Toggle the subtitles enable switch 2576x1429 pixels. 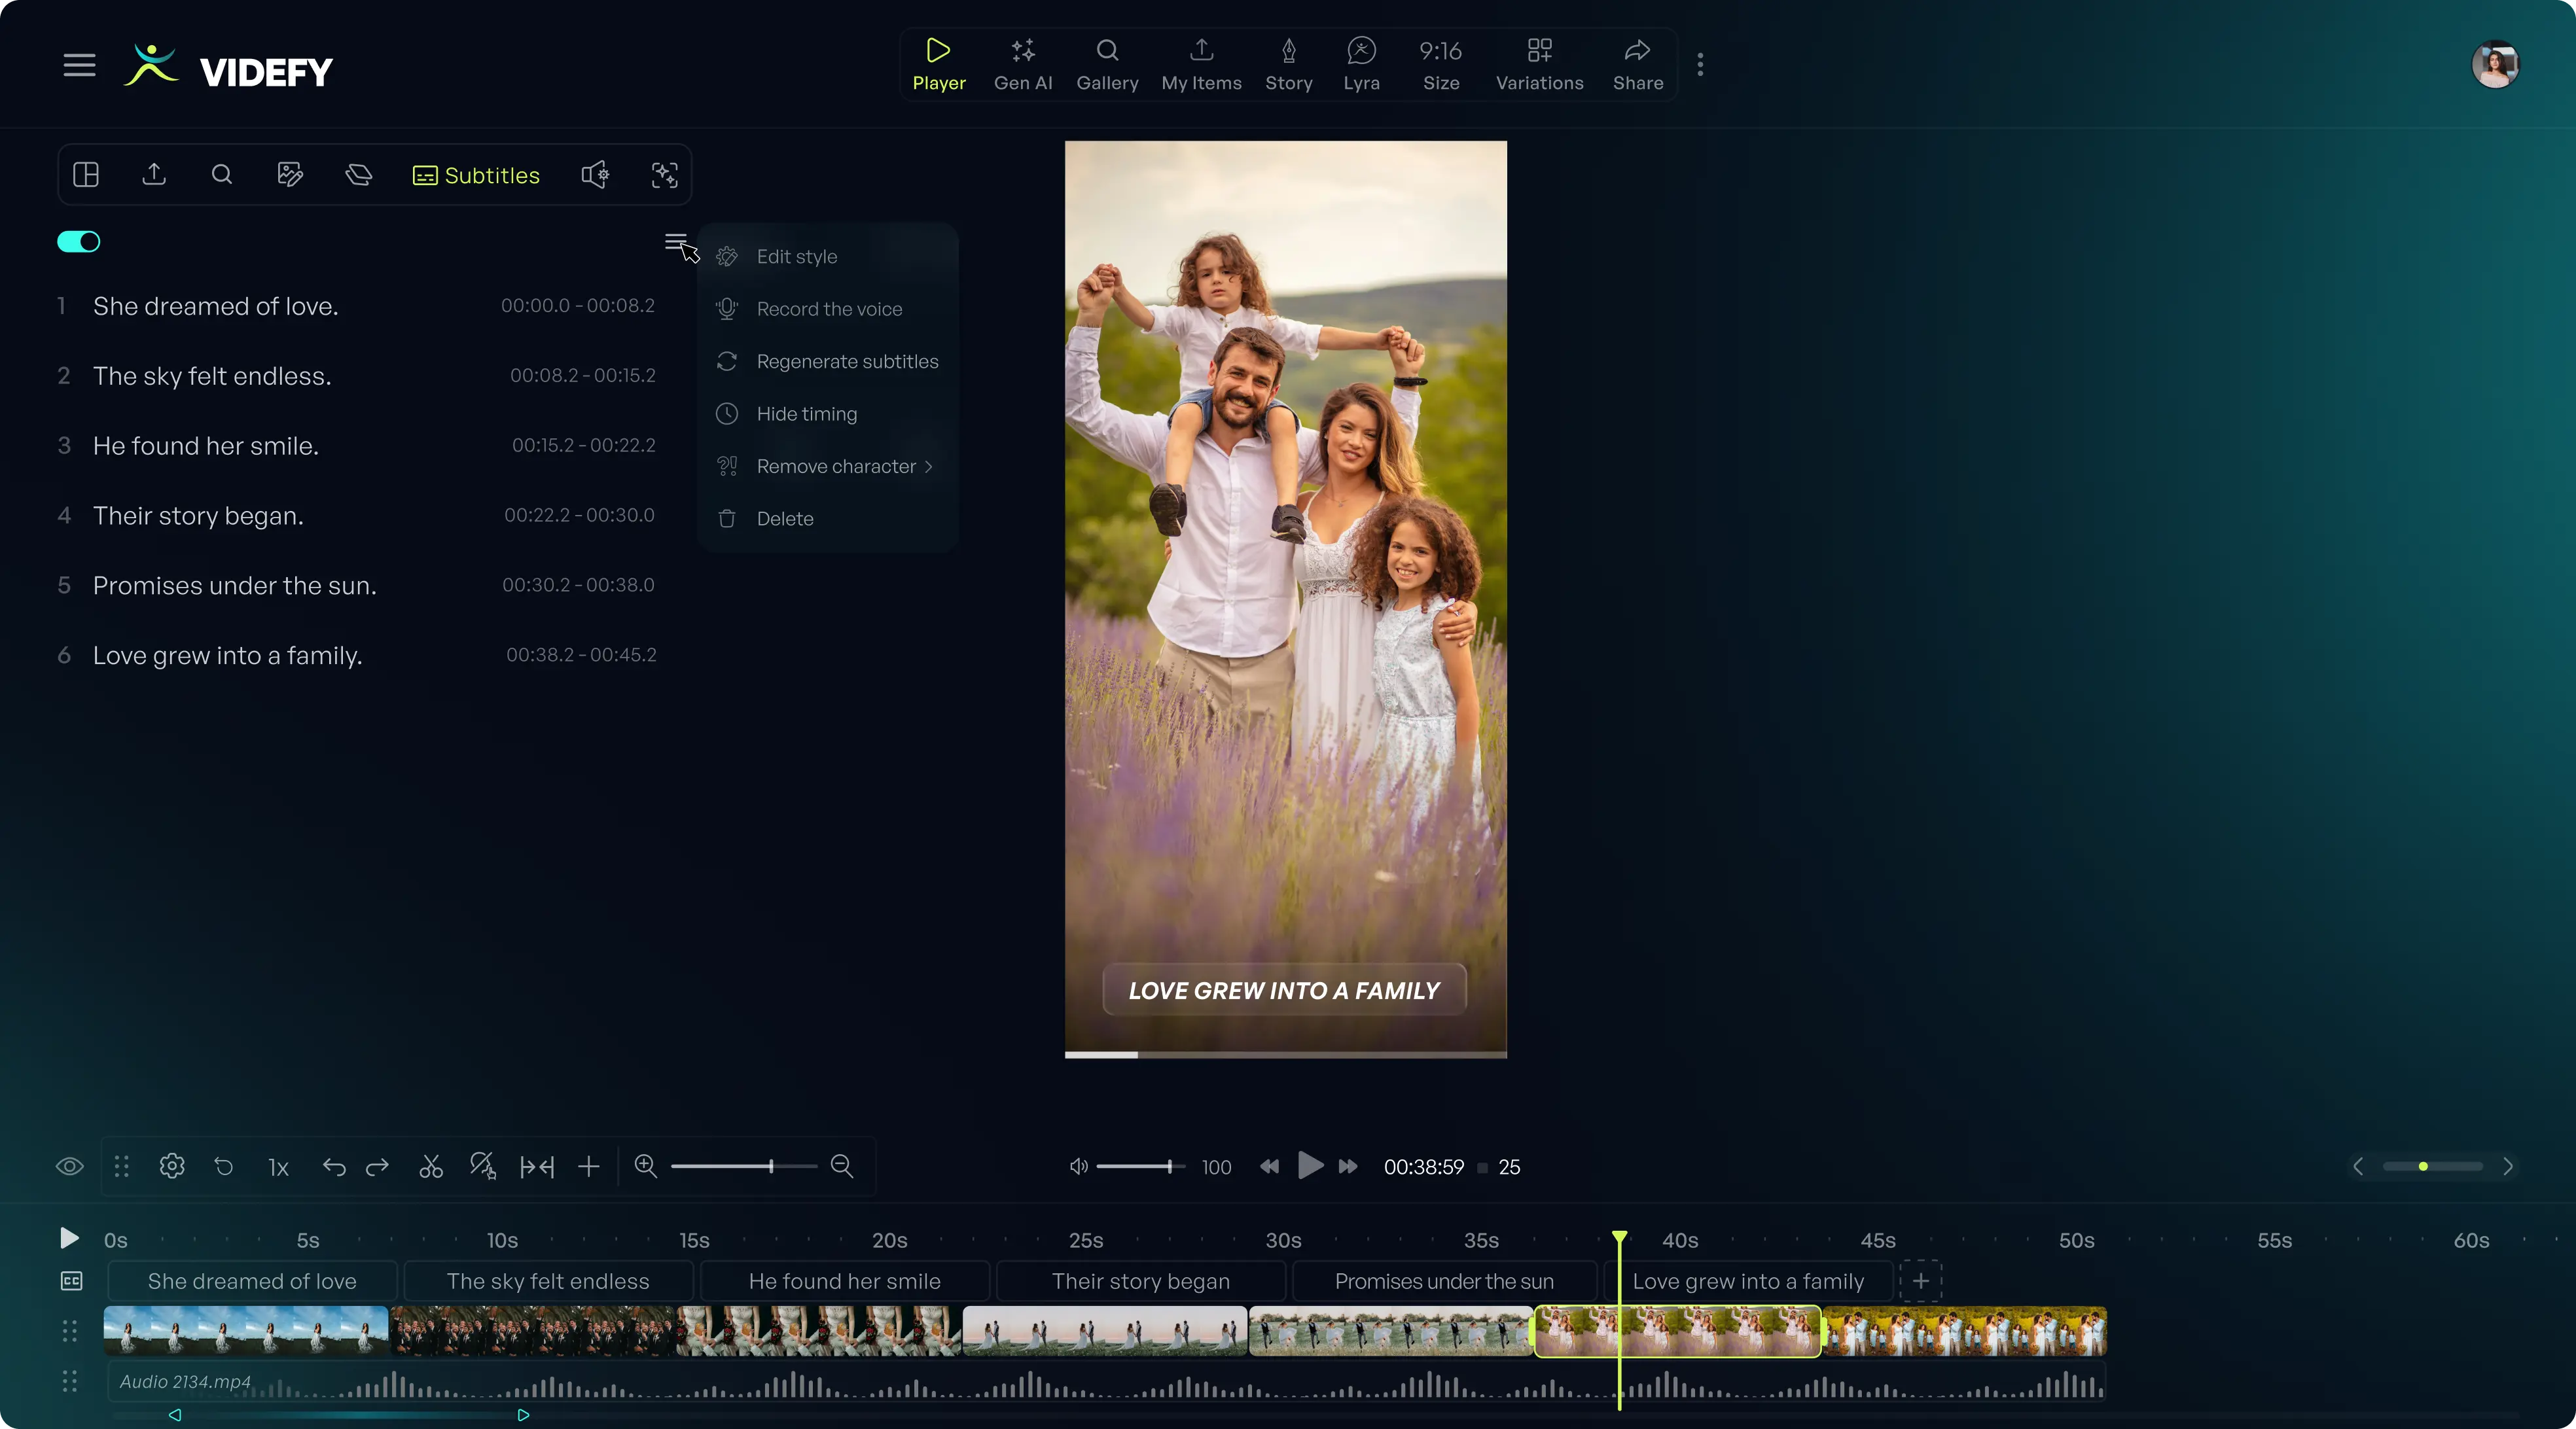click(79, 242)
